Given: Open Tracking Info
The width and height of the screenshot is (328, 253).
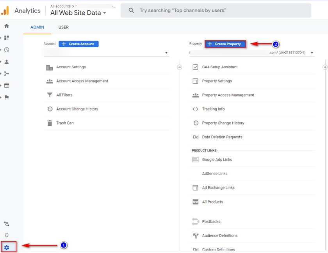Looking at the screenshot, I should (x=213, y=109).
